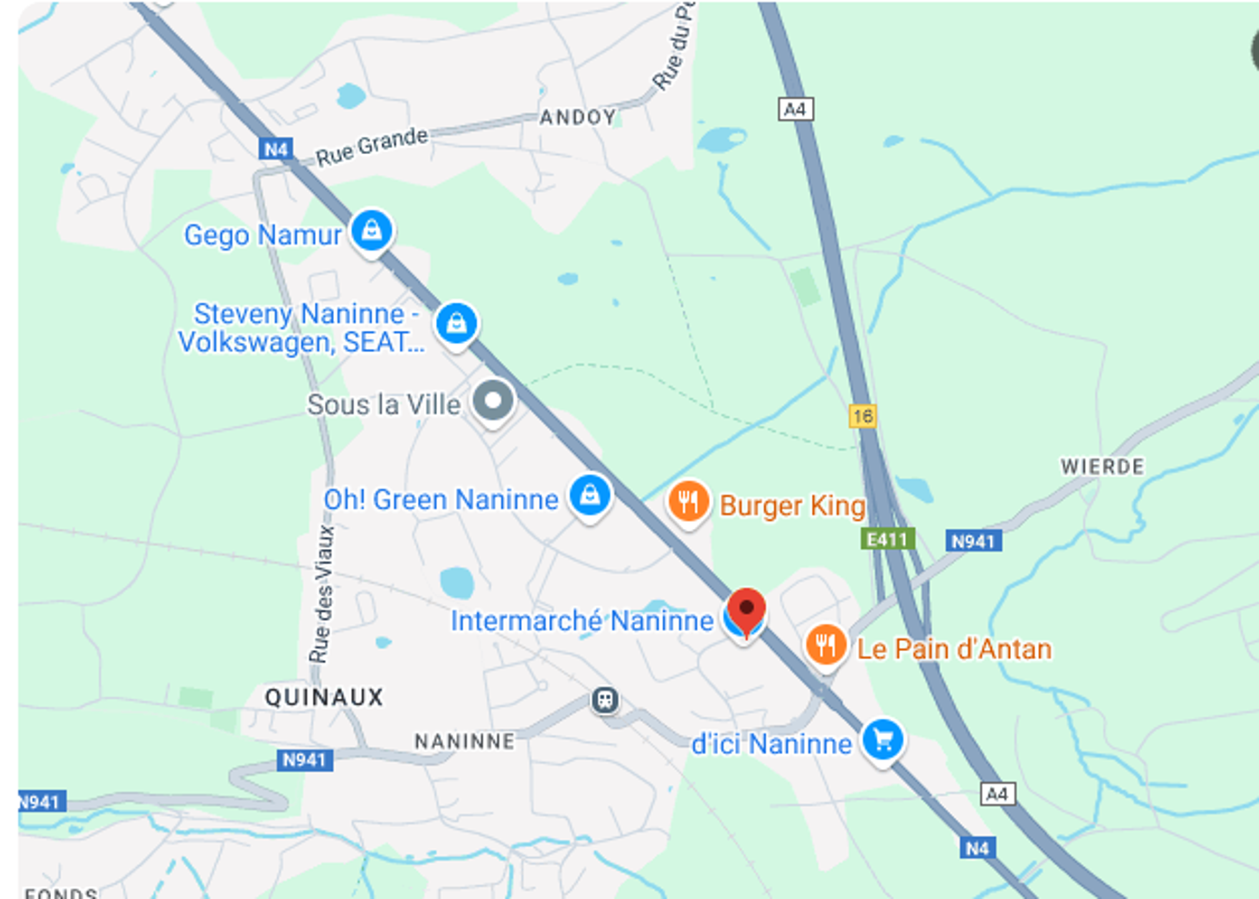The height and width of the screenshot is (899, 1259).
Task: Click the Gego Namur shopping pin
Action: pyautogui.click(x=372, y=232)
